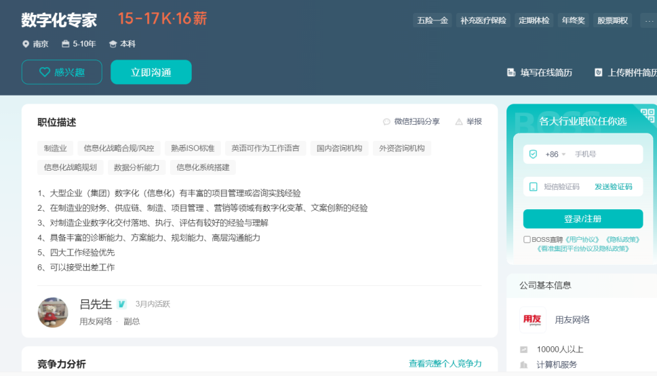Open 查看完整个人竞争力 link
The width and height of the screenshot is (657, 376).
coord(445,364)
